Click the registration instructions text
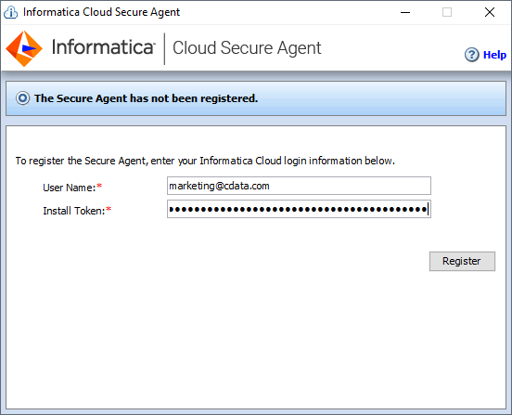 point(205,161)
